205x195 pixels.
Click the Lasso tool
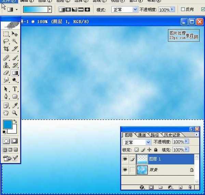[6, 41]
